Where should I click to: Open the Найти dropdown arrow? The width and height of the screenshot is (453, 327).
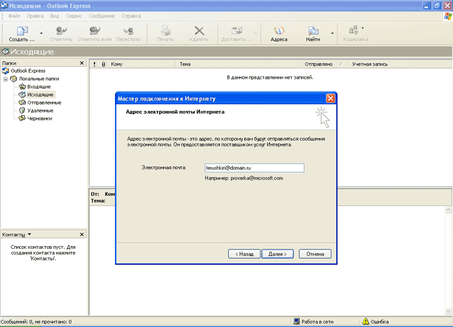332,33
